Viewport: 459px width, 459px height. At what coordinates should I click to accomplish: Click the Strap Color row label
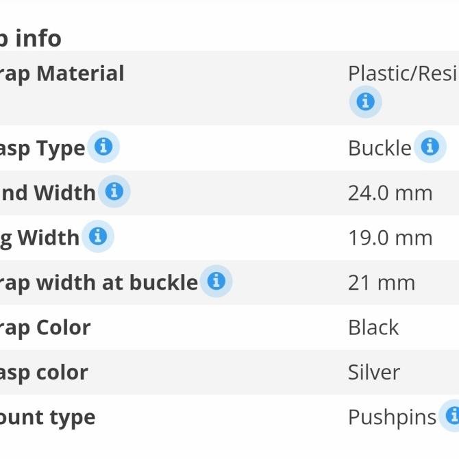point(45,327)
